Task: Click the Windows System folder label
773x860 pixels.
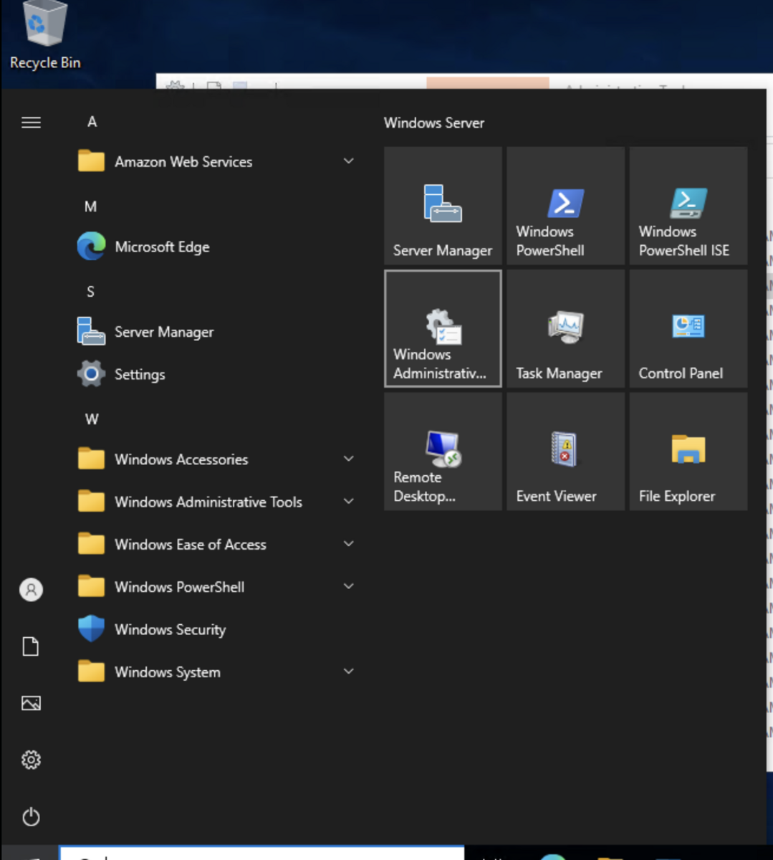Action: (x=168, y=672)
